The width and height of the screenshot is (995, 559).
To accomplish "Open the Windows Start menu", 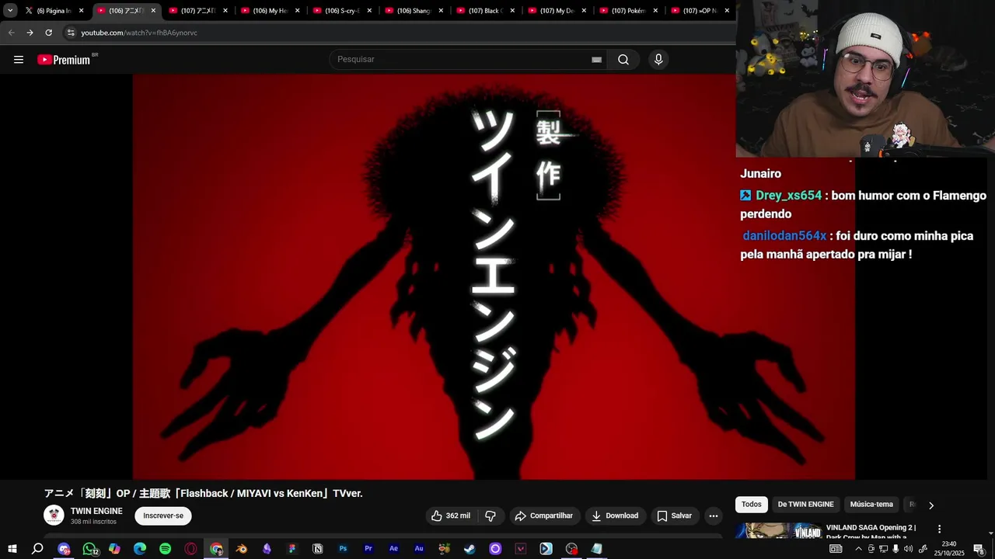I will point(12,549).
